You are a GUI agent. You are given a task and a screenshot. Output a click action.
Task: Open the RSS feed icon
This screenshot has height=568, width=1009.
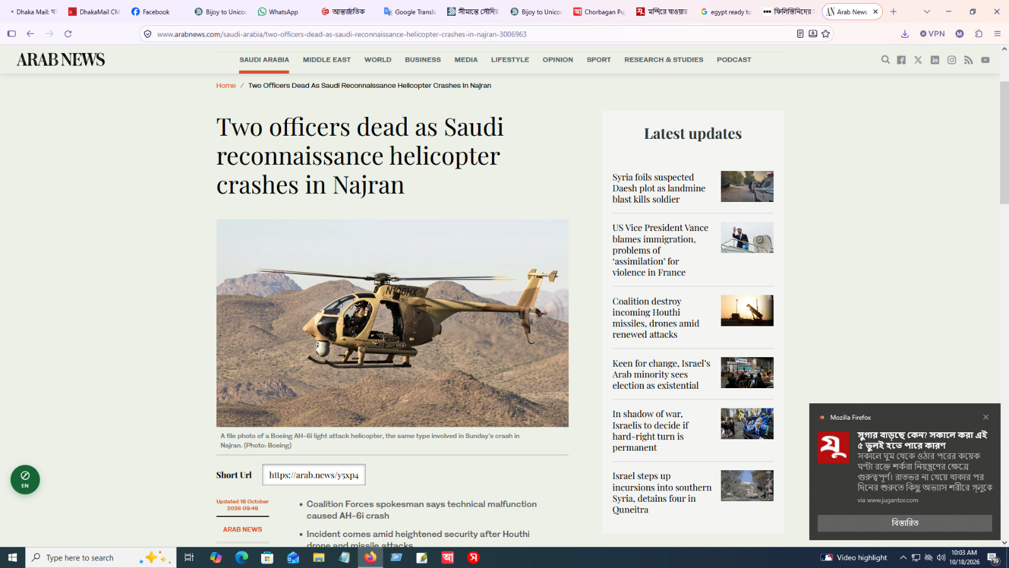coord(969,60)
